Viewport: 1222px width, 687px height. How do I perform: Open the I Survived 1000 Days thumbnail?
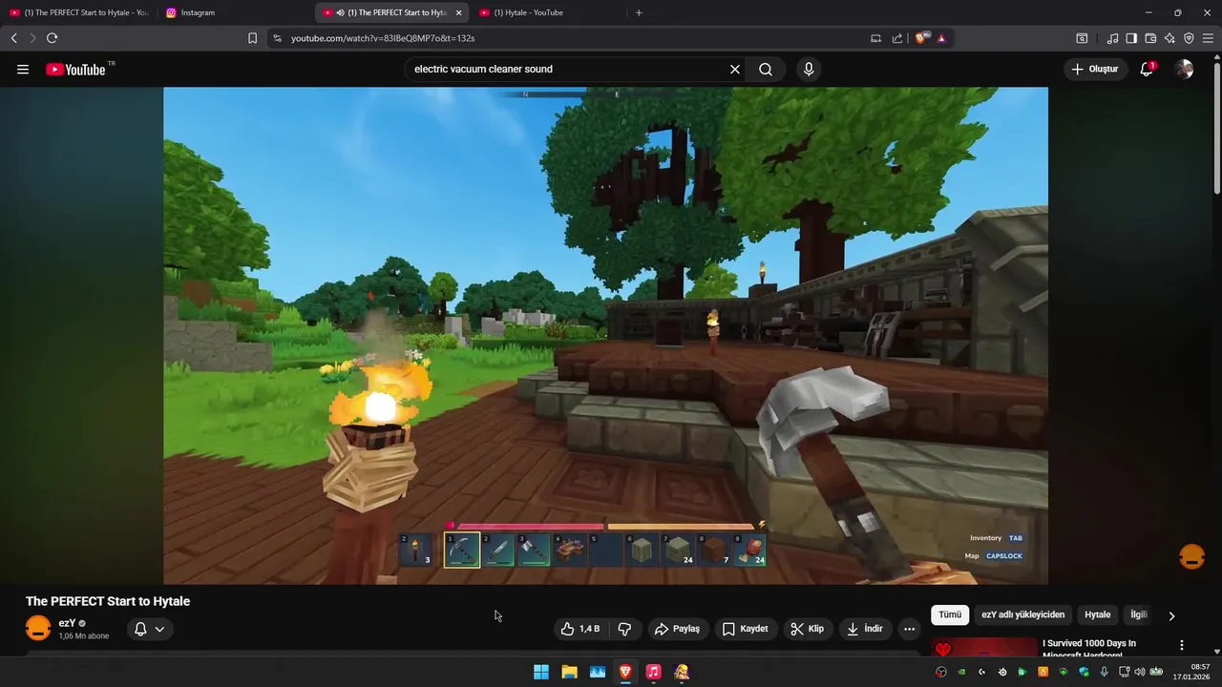pos(984,648)
